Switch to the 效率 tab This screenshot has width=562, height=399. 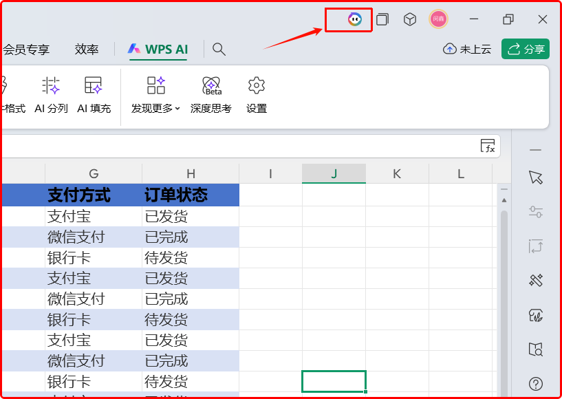coord(86,49)
